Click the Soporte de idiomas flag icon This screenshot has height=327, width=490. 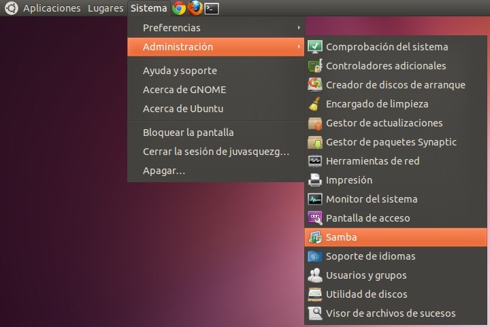(x=315, y=256)
